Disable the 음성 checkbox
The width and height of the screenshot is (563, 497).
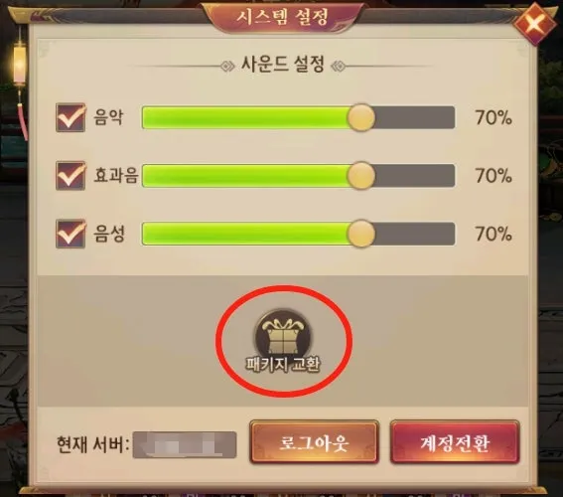70,234
